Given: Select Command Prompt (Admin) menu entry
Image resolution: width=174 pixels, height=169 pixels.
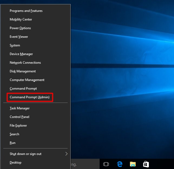Looking at the screenshot, I should [x=30, y=97].
